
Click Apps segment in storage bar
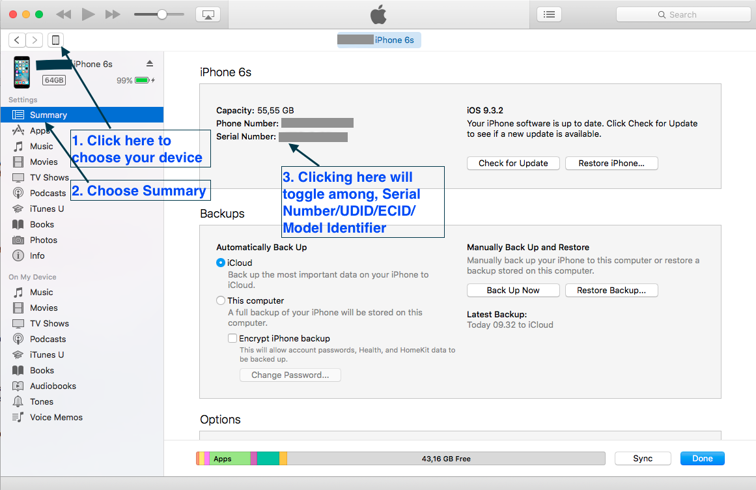coord(229,458)
